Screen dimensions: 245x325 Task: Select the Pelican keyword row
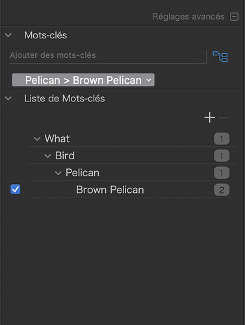point(132,173)
